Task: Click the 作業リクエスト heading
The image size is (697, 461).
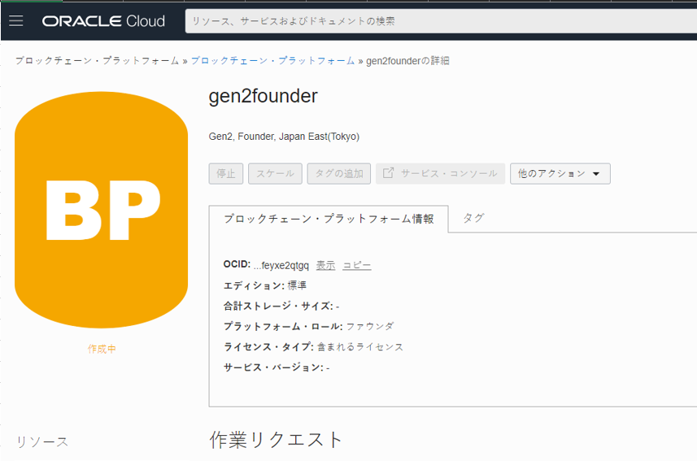Action: (x=277, y=440)
